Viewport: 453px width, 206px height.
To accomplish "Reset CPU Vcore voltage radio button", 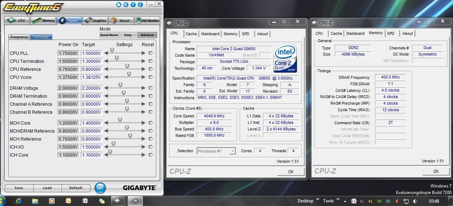I will pos(150,77).
